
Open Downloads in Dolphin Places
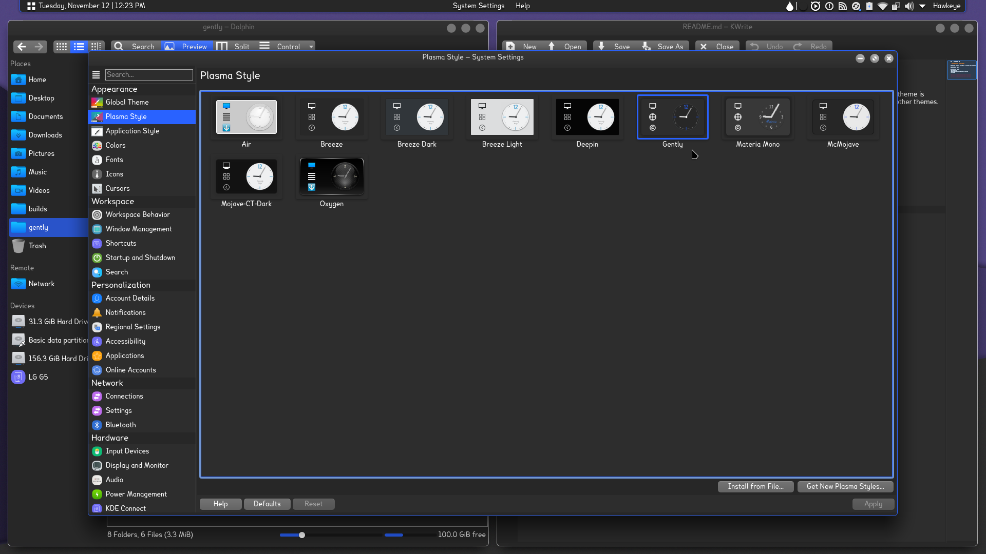[x=48, y=135]
